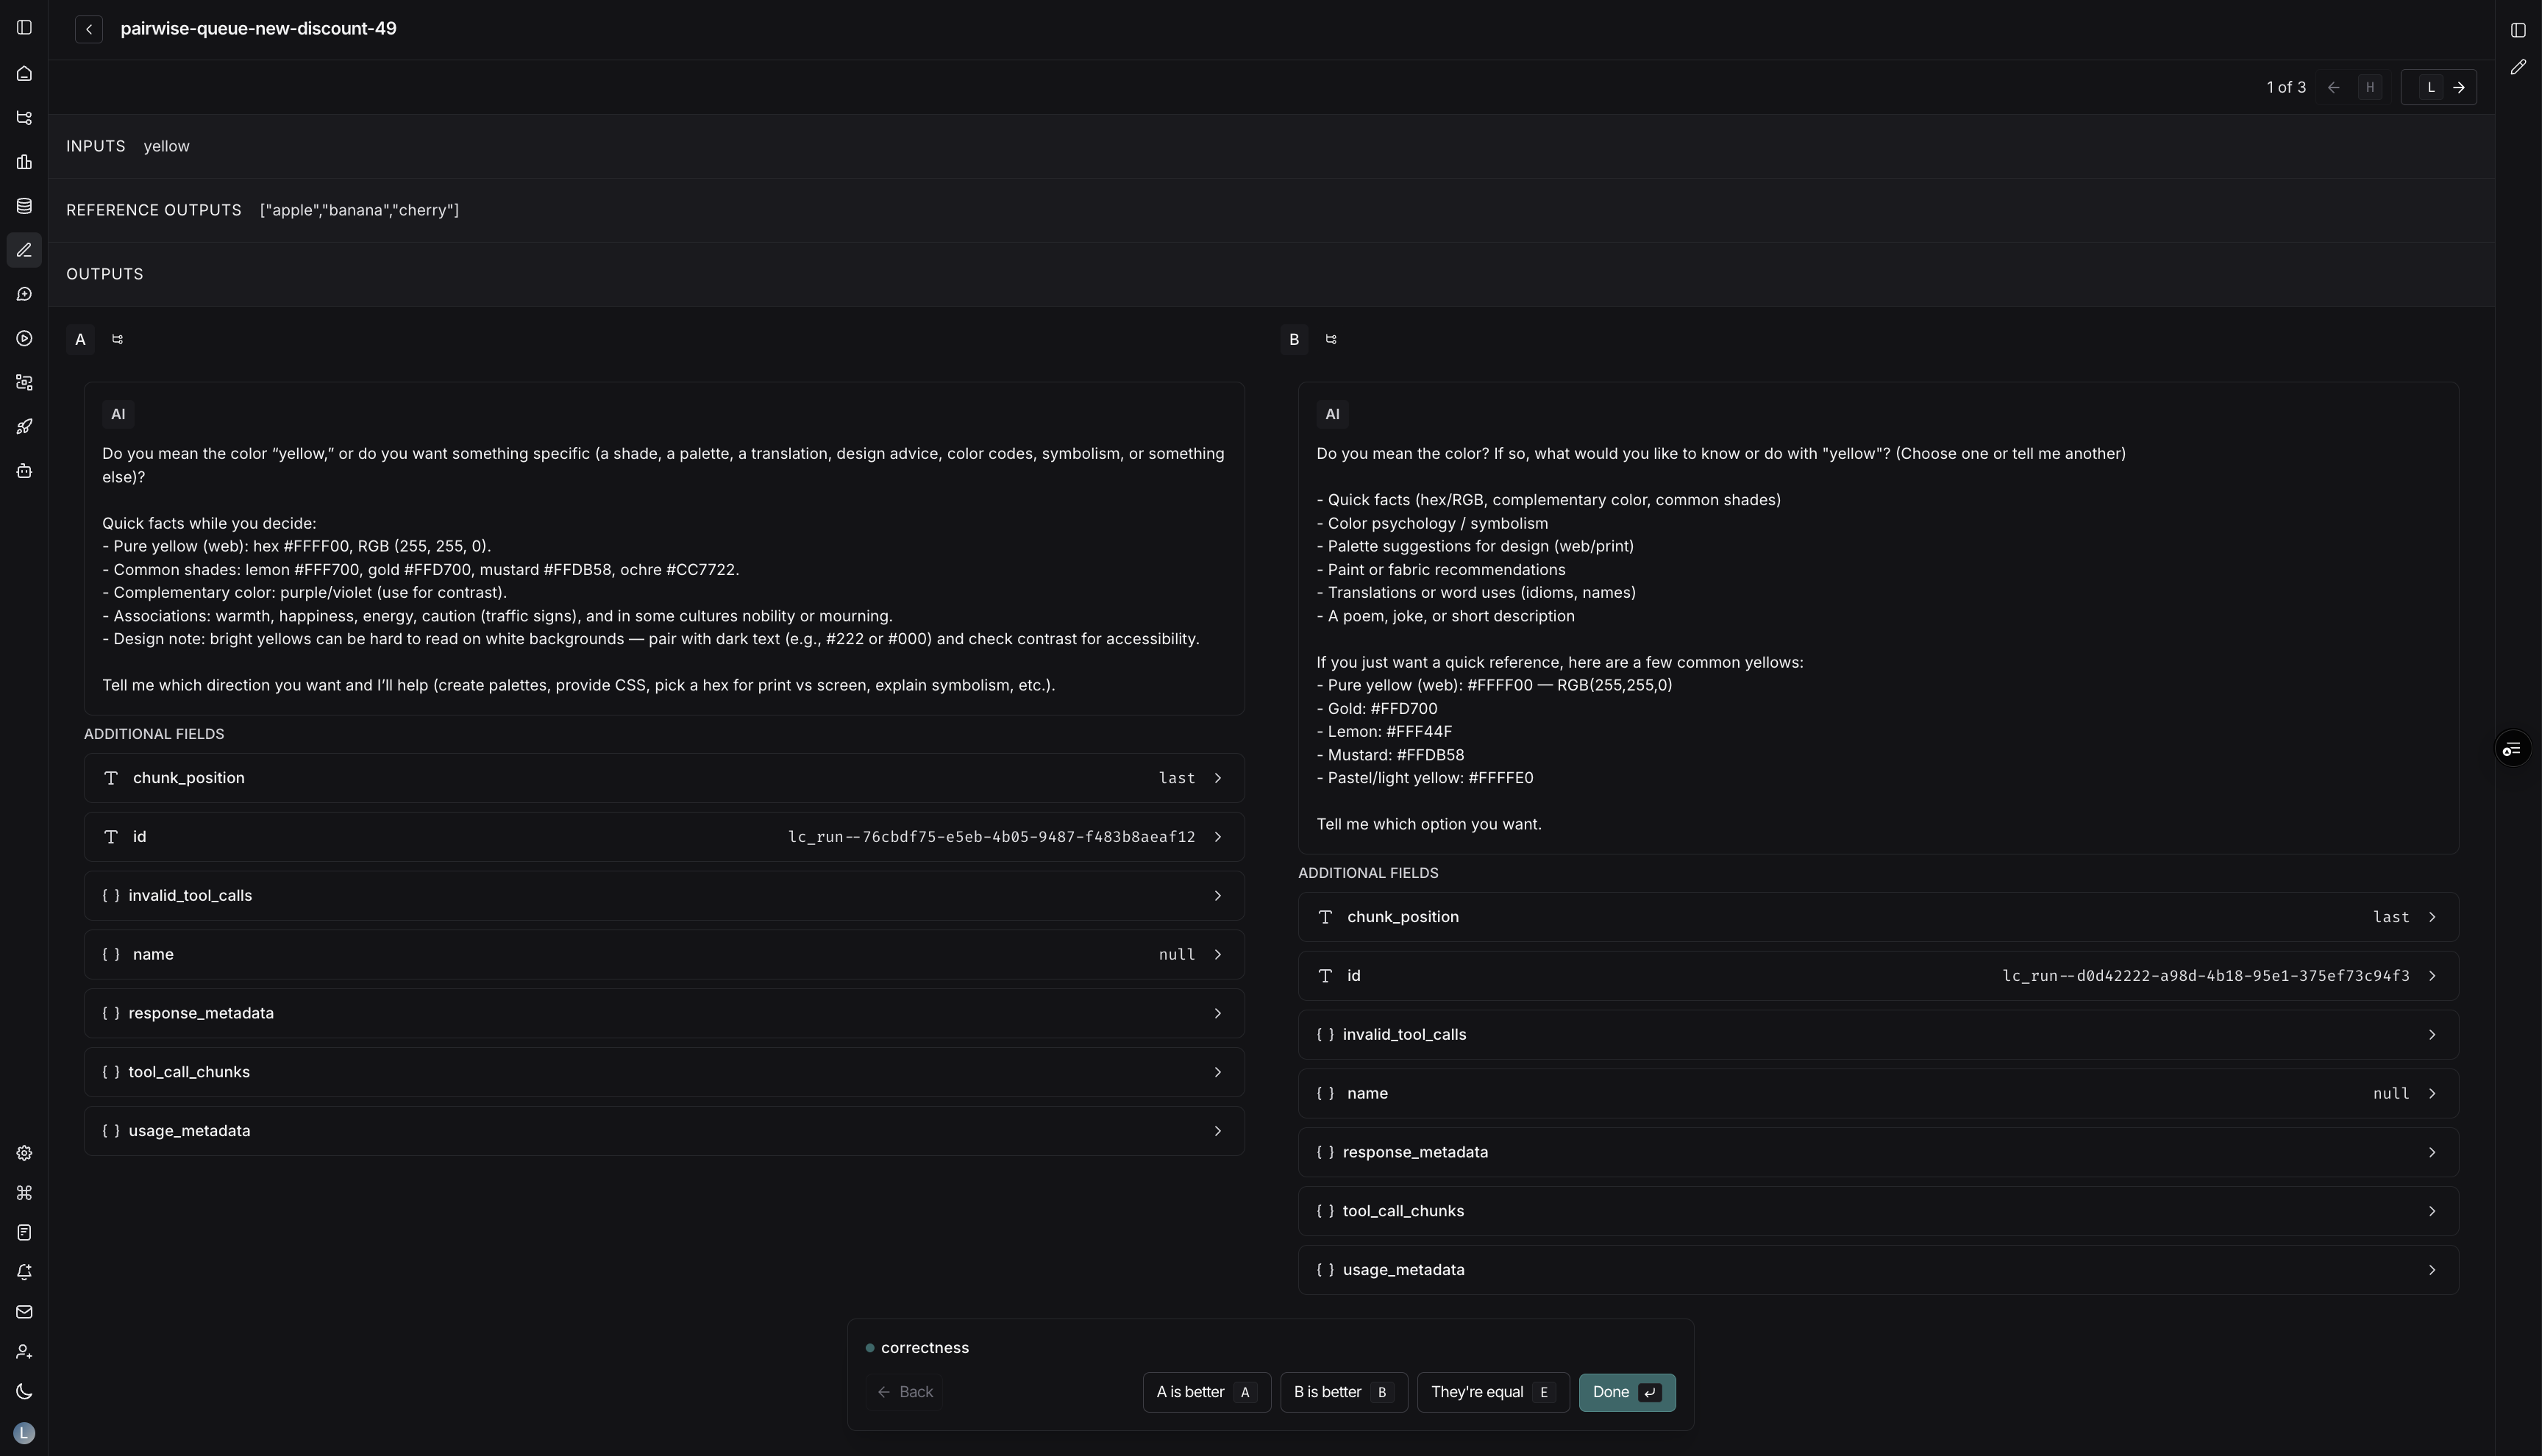
Task: Open the Playground play icon
Action: click(24, 338)
